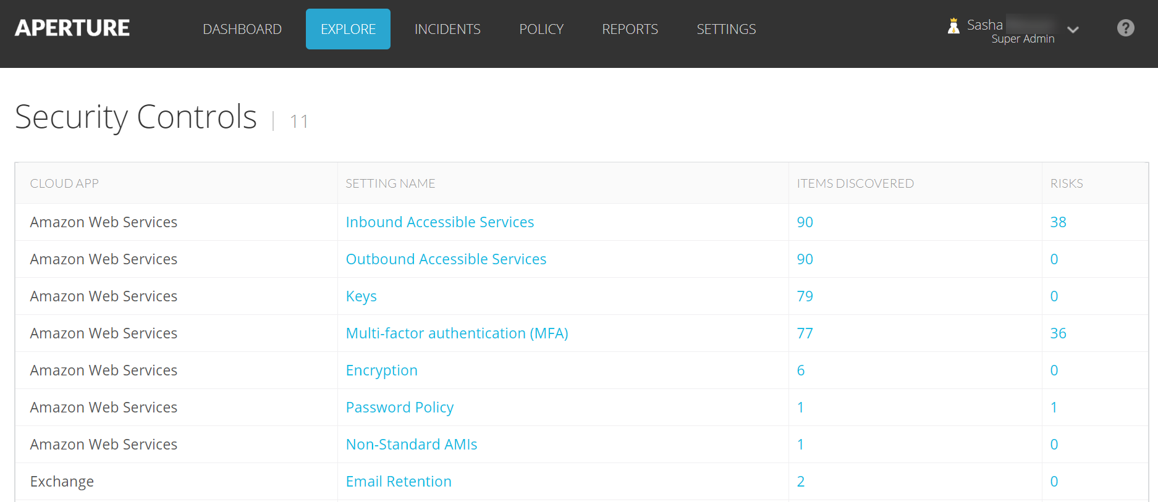
Task: View 38 risks for Inbound Accessible Services
Action: click(1058, 222)
